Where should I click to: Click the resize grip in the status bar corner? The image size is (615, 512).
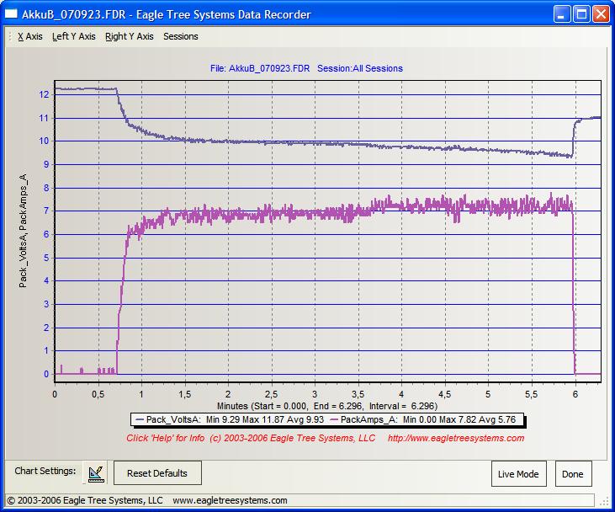point(604,502)
